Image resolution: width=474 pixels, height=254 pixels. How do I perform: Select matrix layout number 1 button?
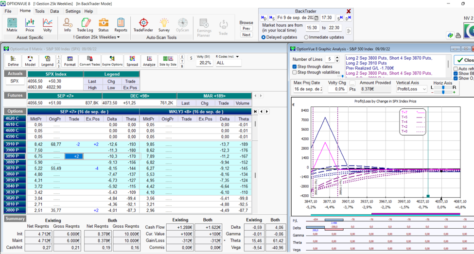[58, 56]
